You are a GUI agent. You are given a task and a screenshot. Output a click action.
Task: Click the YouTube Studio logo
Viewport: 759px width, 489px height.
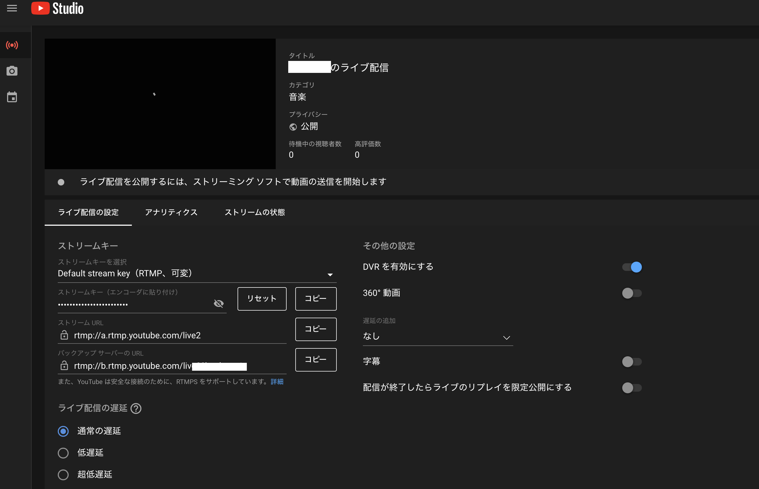point(57,8)
